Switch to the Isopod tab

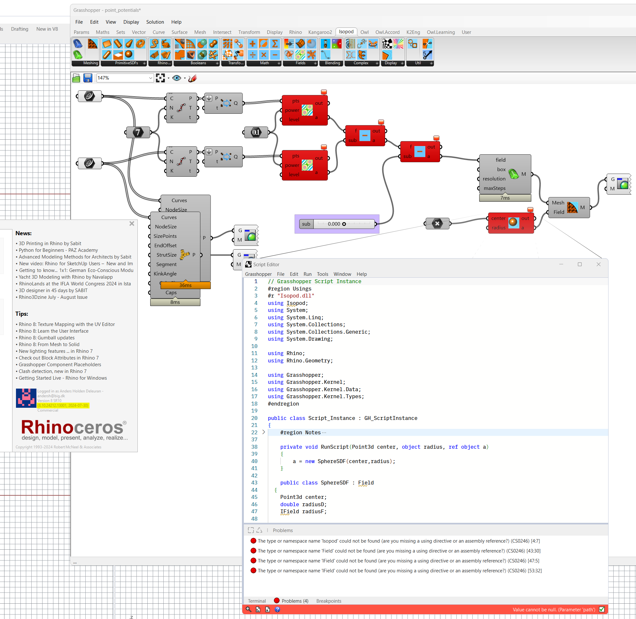pos(346,32)
